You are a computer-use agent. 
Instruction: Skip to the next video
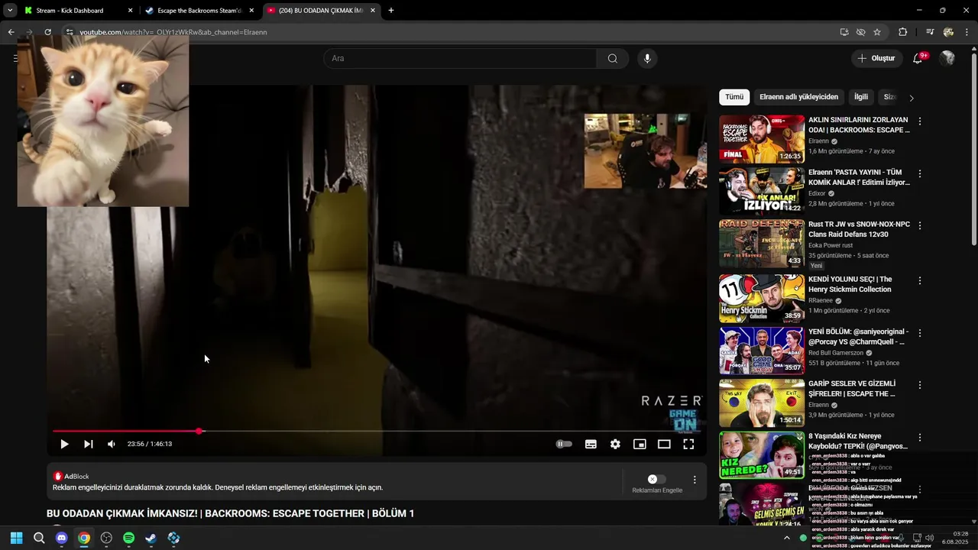(x=89, y=444)
